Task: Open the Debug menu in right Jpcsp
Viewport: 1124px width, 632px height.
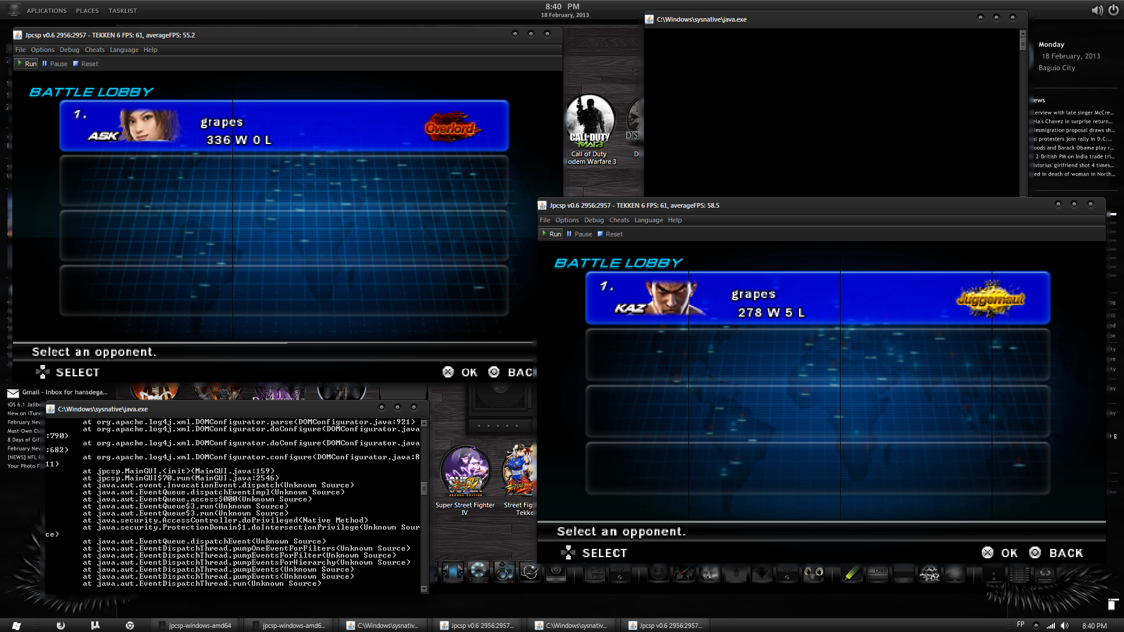Action: click(593, 220)
